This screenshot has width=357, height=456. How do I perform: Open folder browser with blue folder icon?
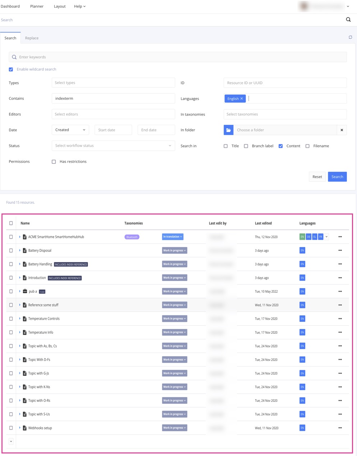pyautogui.click(x=228, y=130)
